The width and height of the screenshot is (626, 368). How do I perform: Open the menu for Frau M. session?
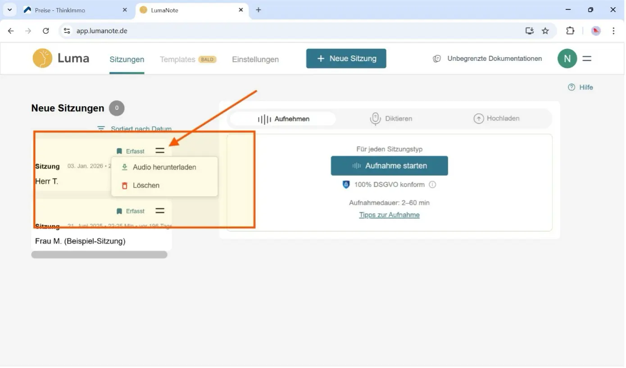coord(160,211)
